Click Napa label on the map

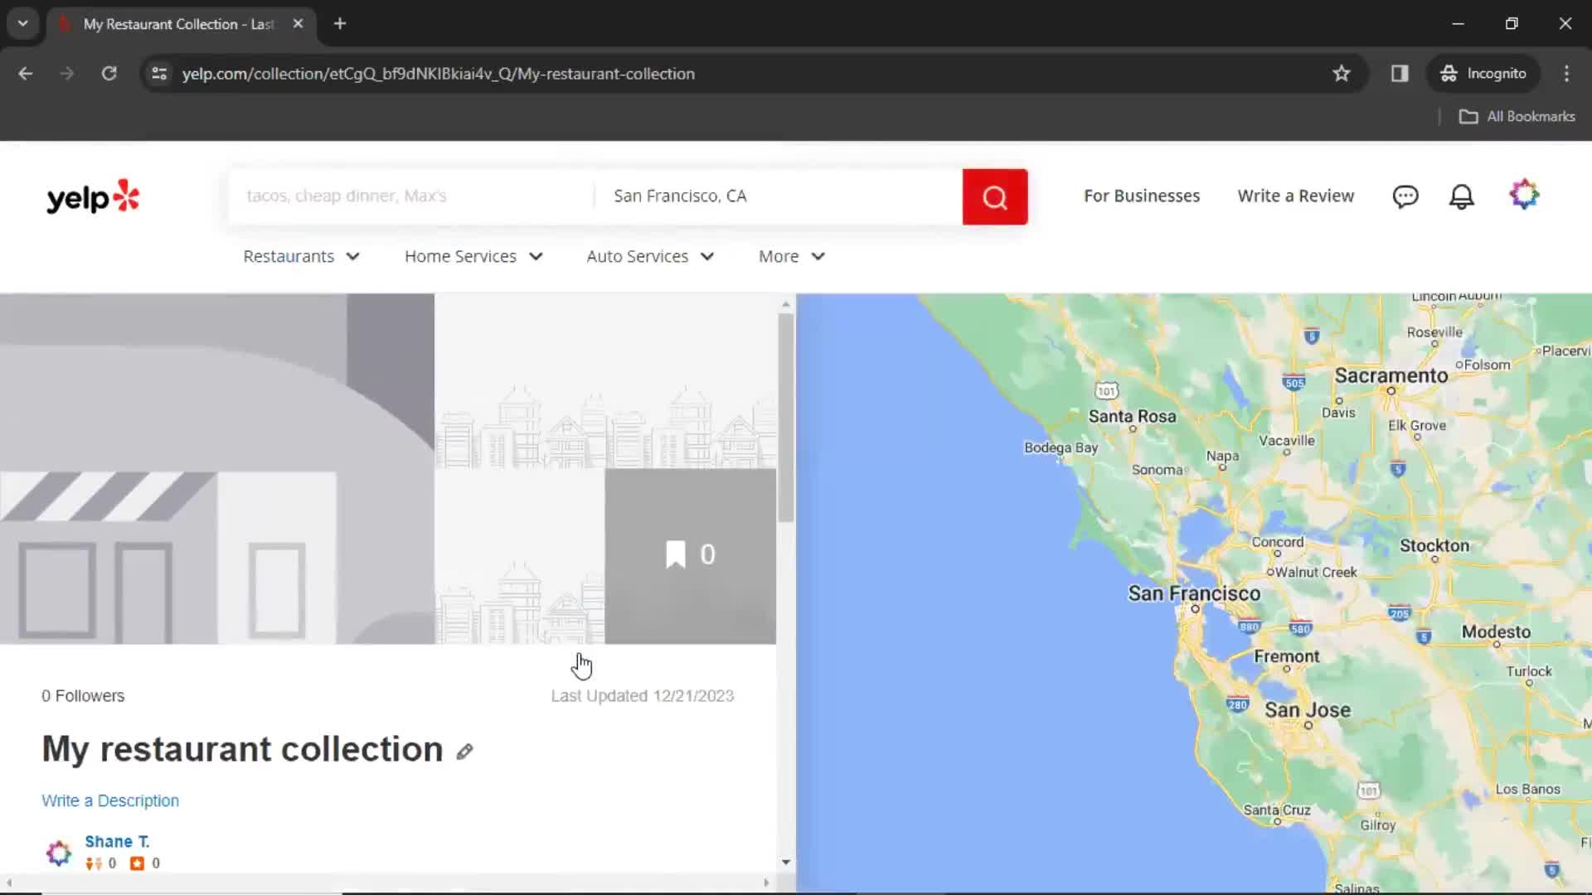click(1222, 457)
